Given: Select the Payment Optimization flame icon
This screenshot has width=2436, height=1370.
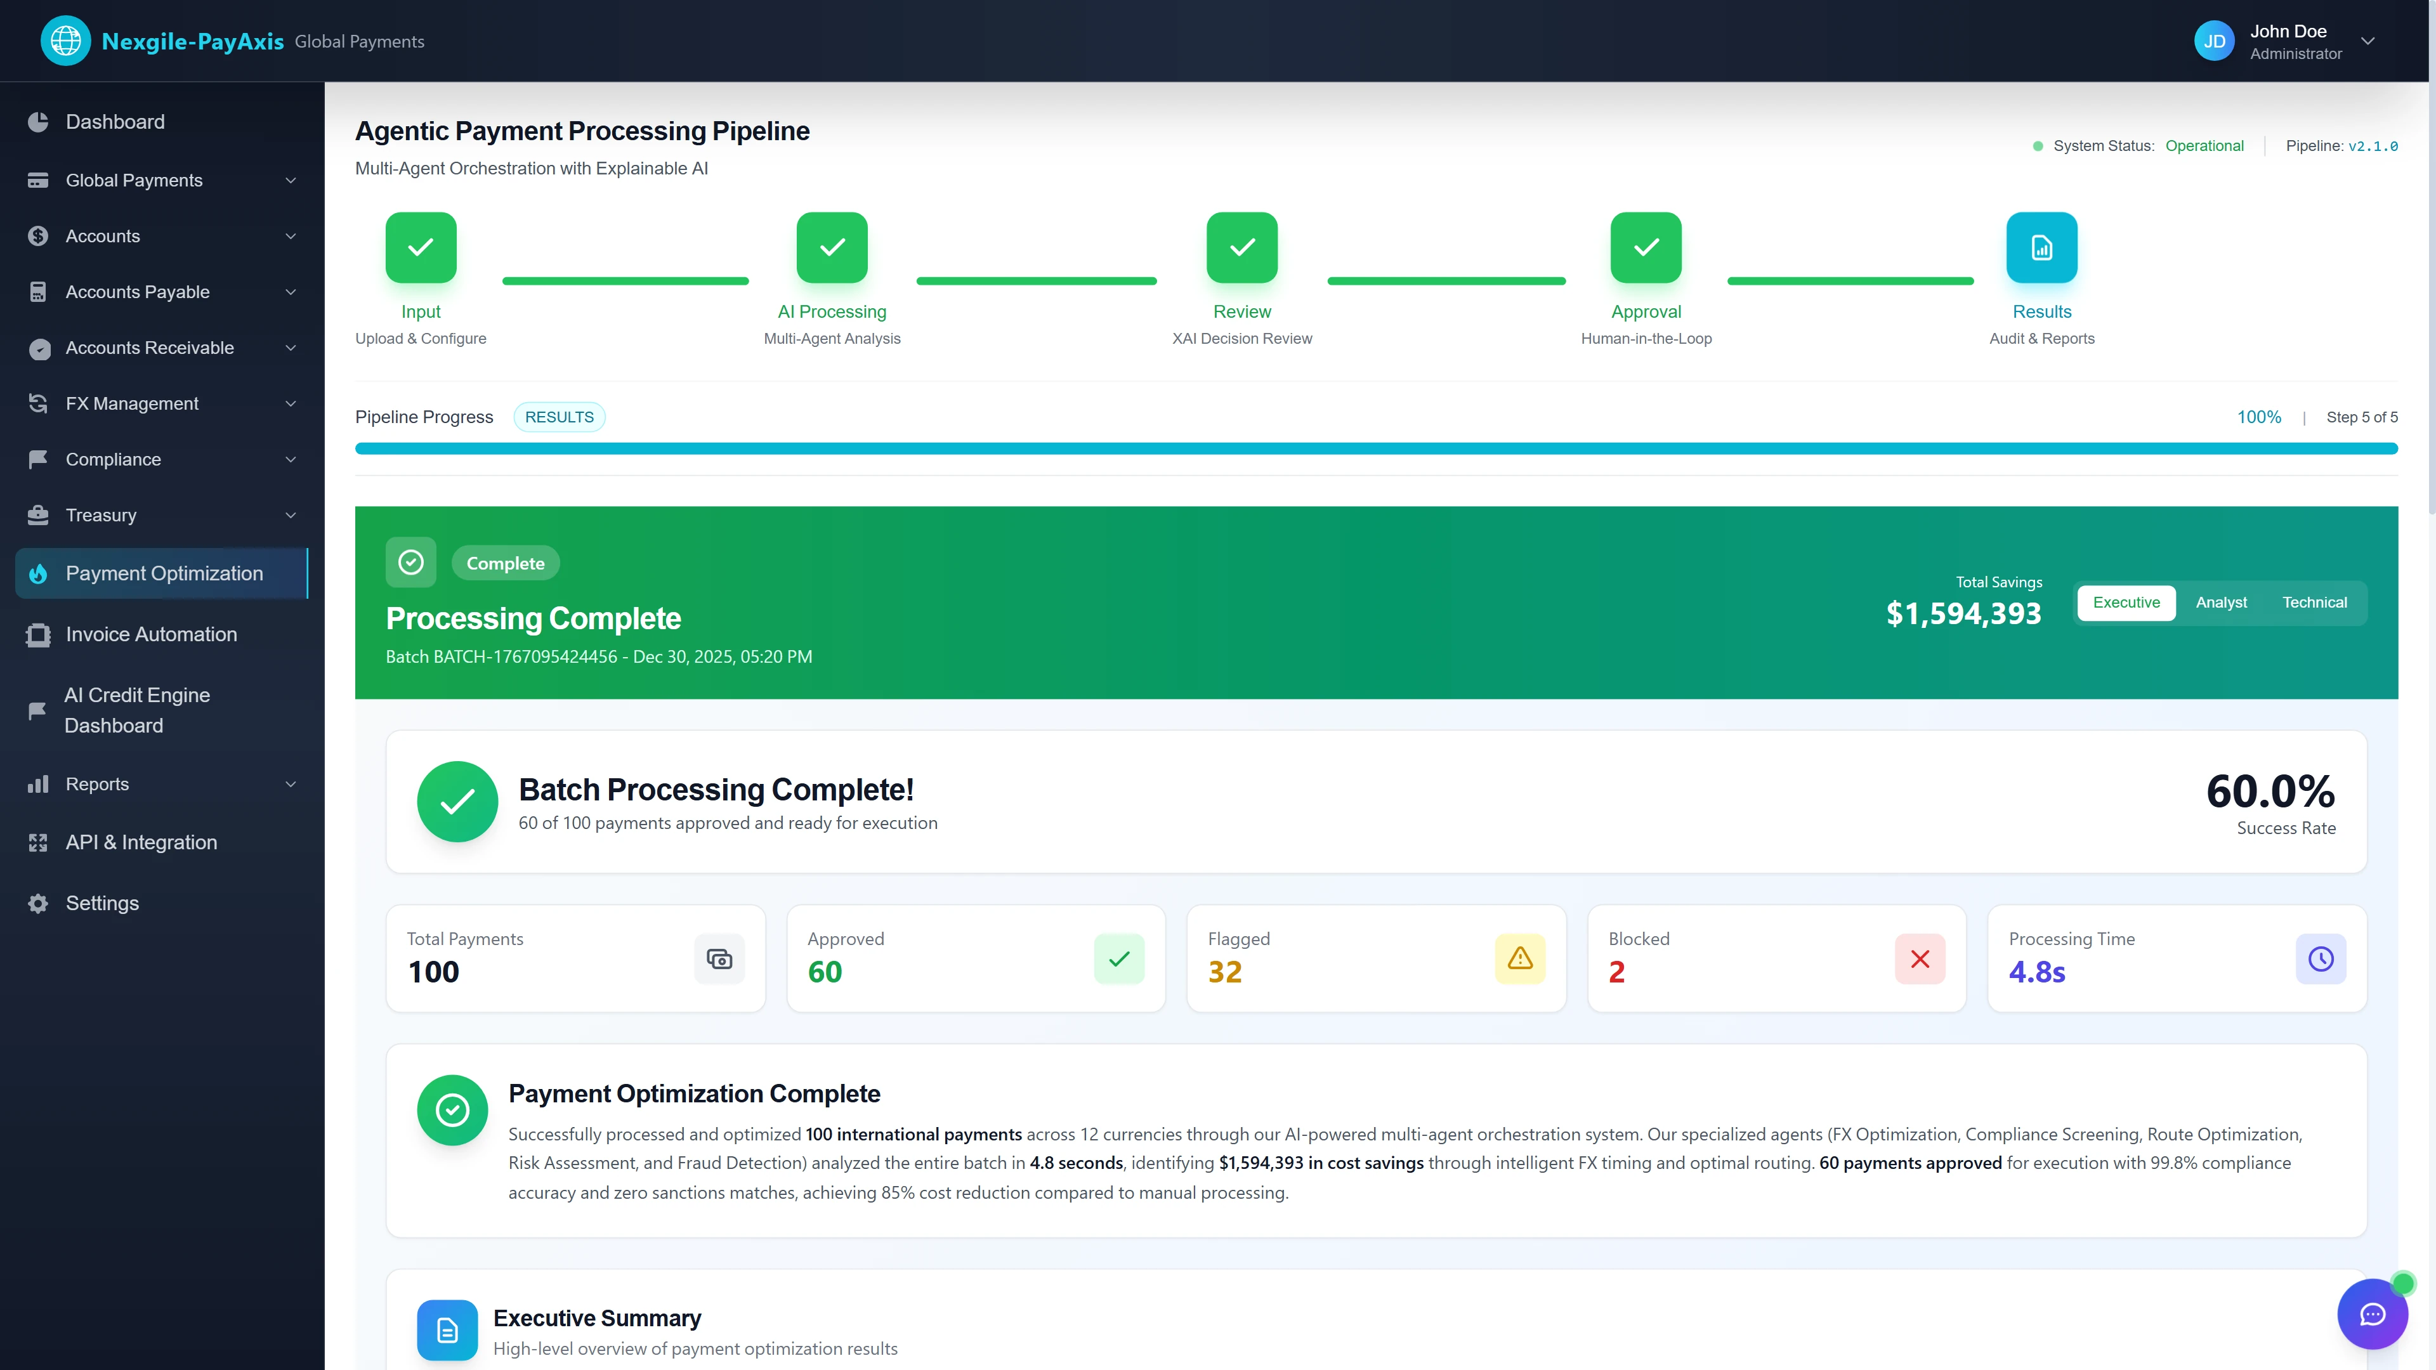Looking at the screenshot, I should click(38, 574).
